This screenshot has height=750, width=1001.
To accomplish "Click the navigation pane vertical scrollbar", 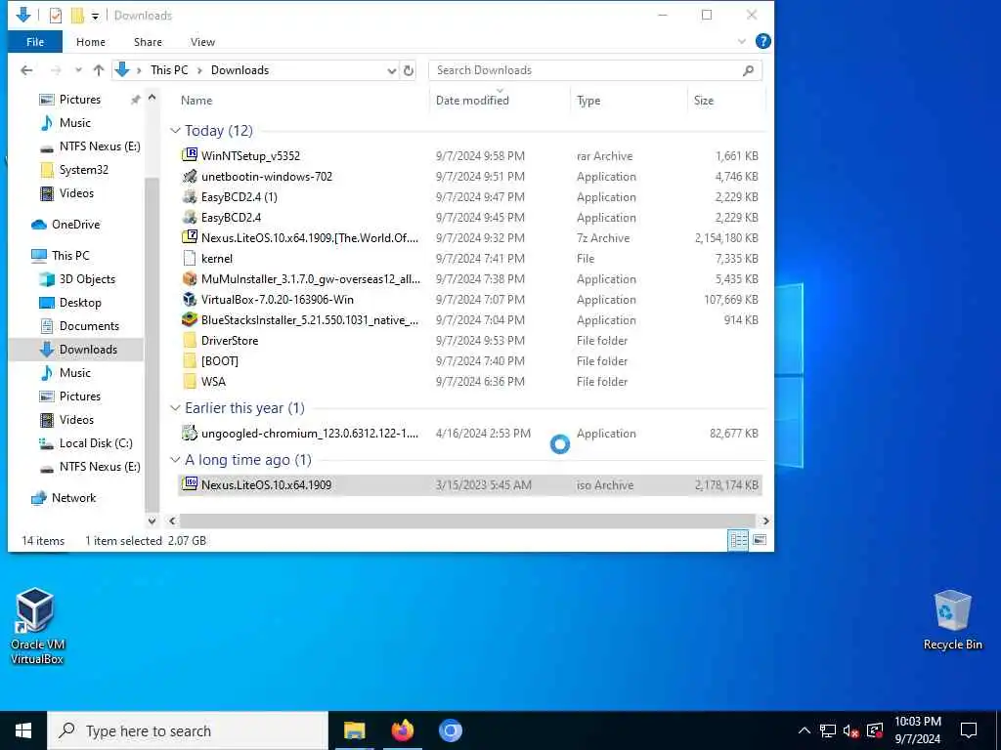I will click(152, 345).
